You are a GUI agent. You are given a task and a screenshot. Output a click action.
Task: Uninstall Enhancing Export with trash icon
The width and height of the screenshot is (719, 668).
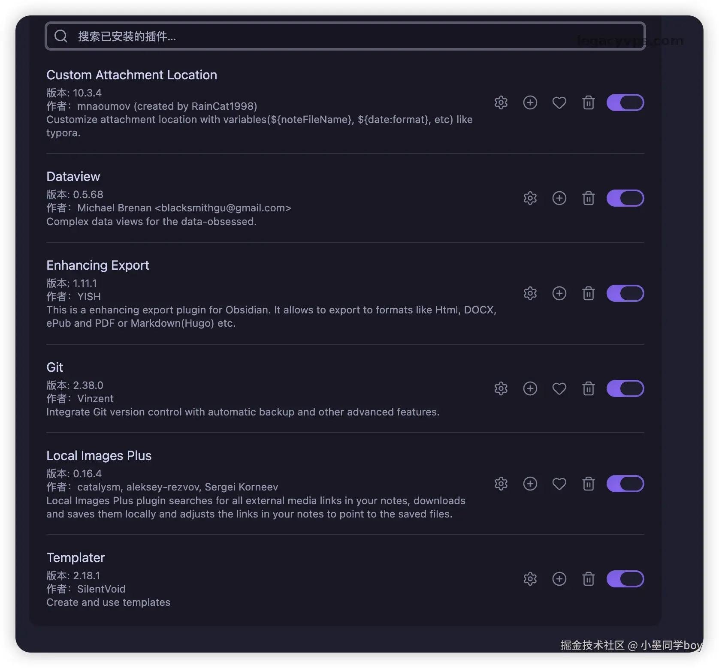588,293
